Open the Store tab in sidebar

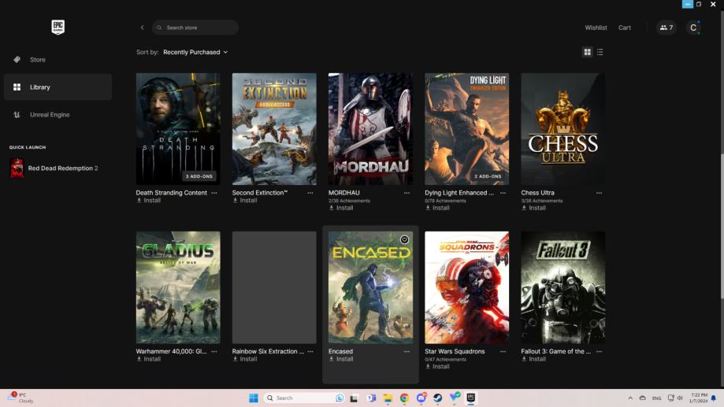pyautogui.click(x=38, y=60)
